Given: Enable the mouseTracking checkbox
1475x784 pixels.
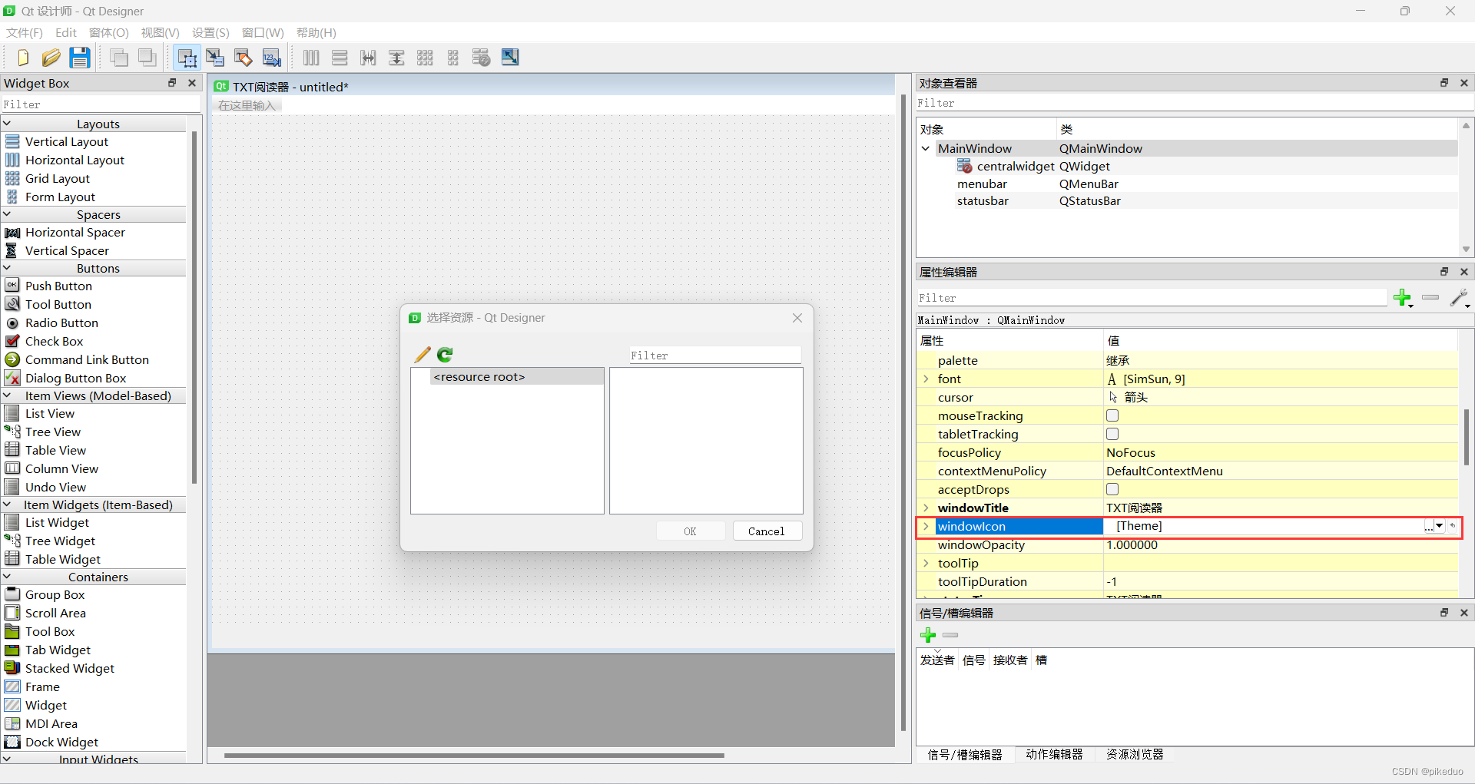Looking at the screenshot, I should [1112, 415].
